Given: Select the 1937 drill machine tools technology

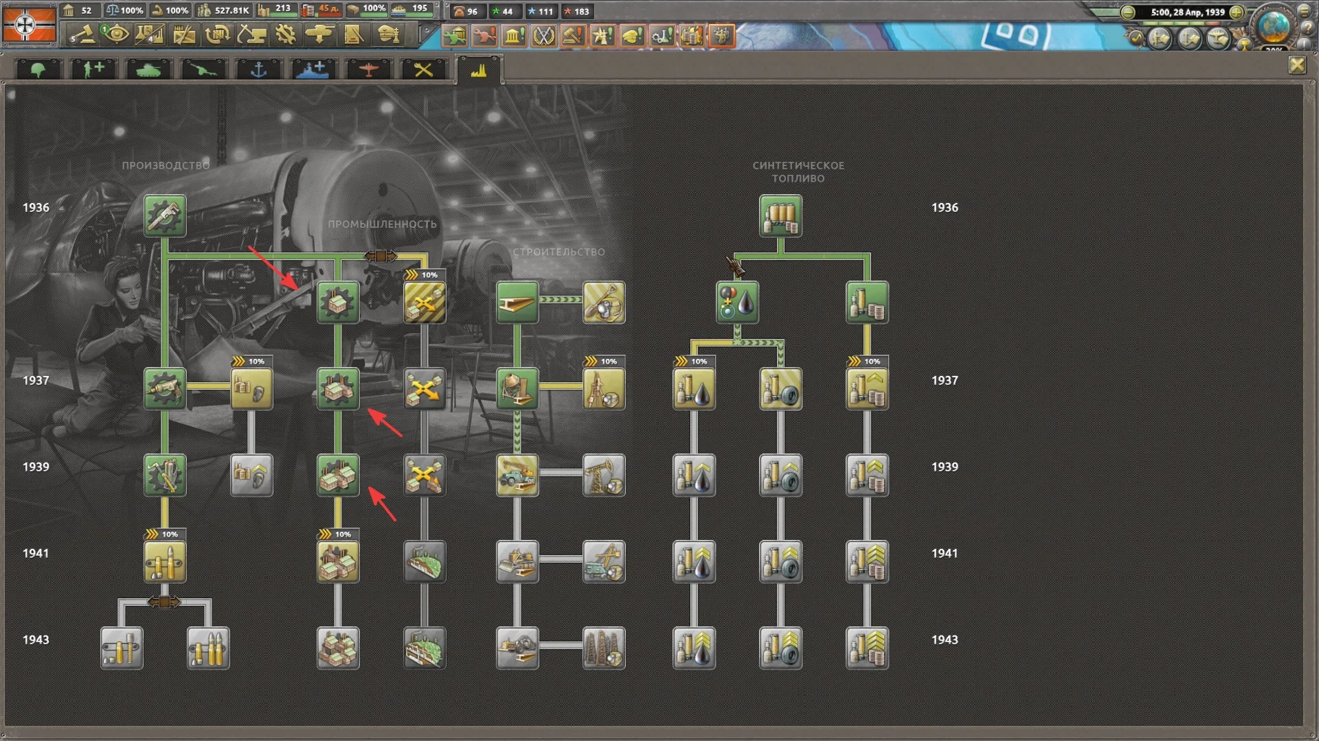Looking at the screenshot, I should click(x=165, y=389).
